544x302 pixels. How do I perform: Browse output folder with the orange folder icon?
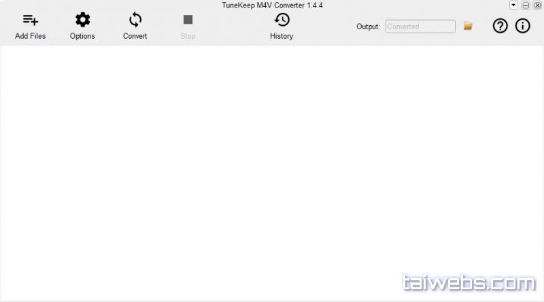click(468, 26)
